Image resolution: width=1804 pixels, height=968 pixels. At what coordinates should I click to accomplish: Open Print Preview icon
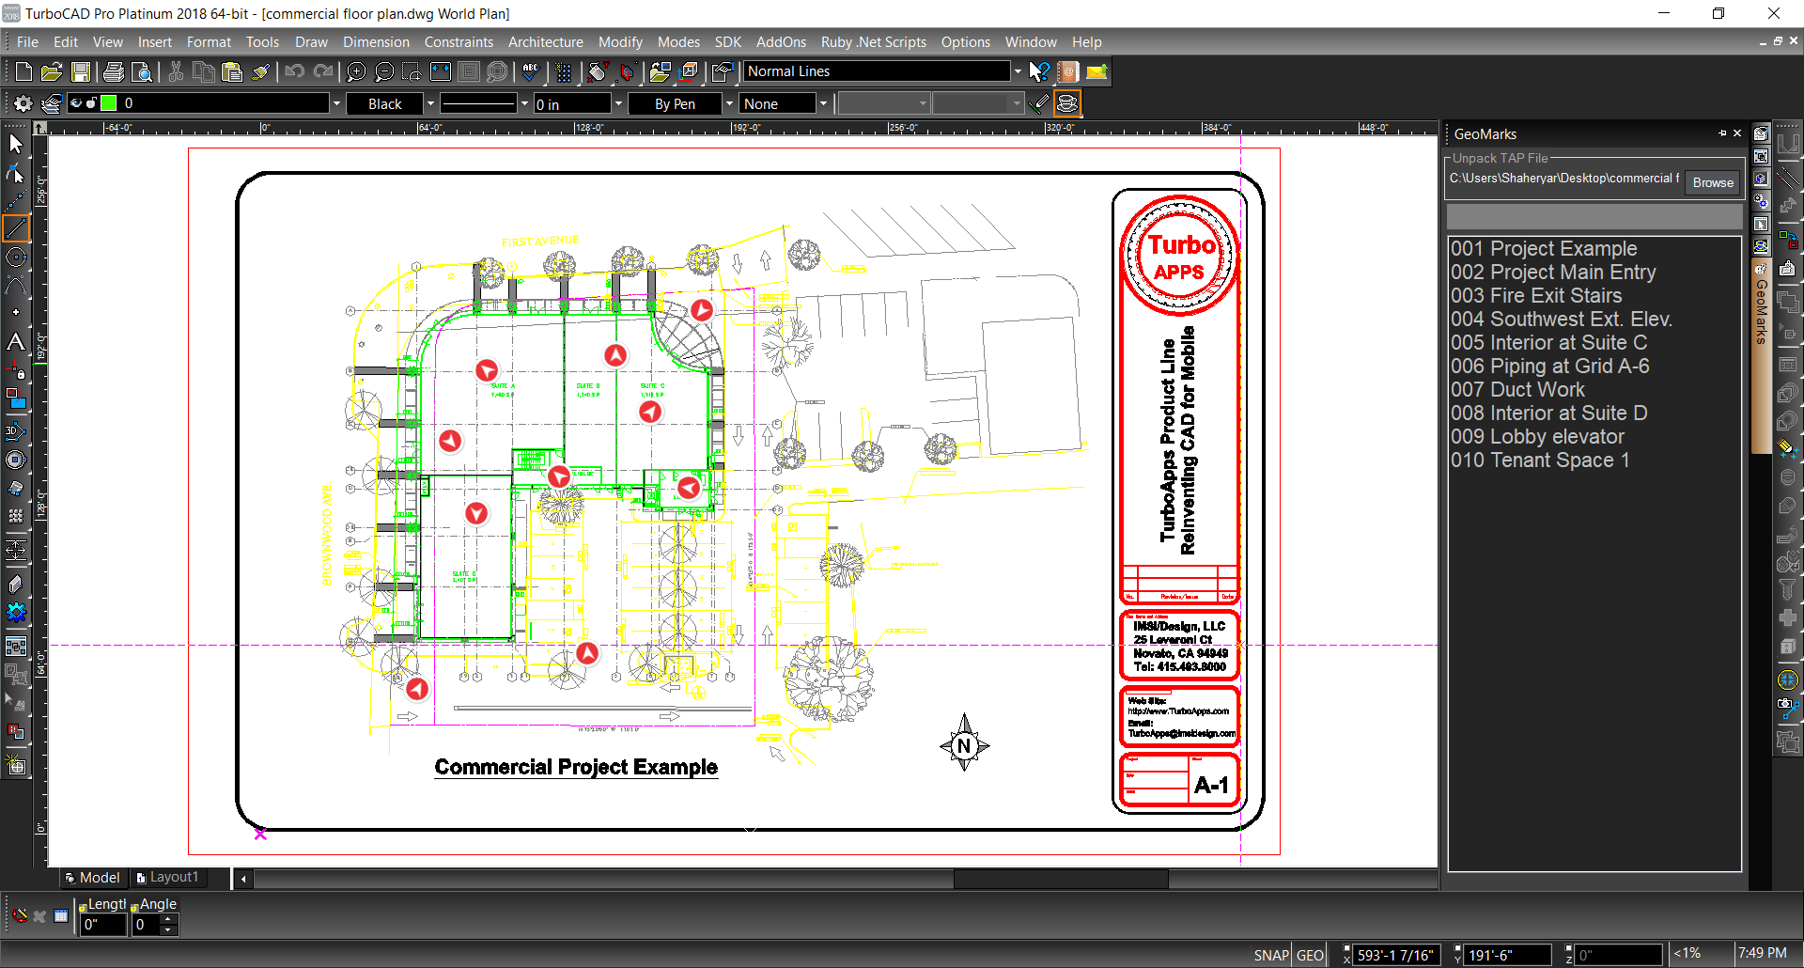click(x=142, y=71)
